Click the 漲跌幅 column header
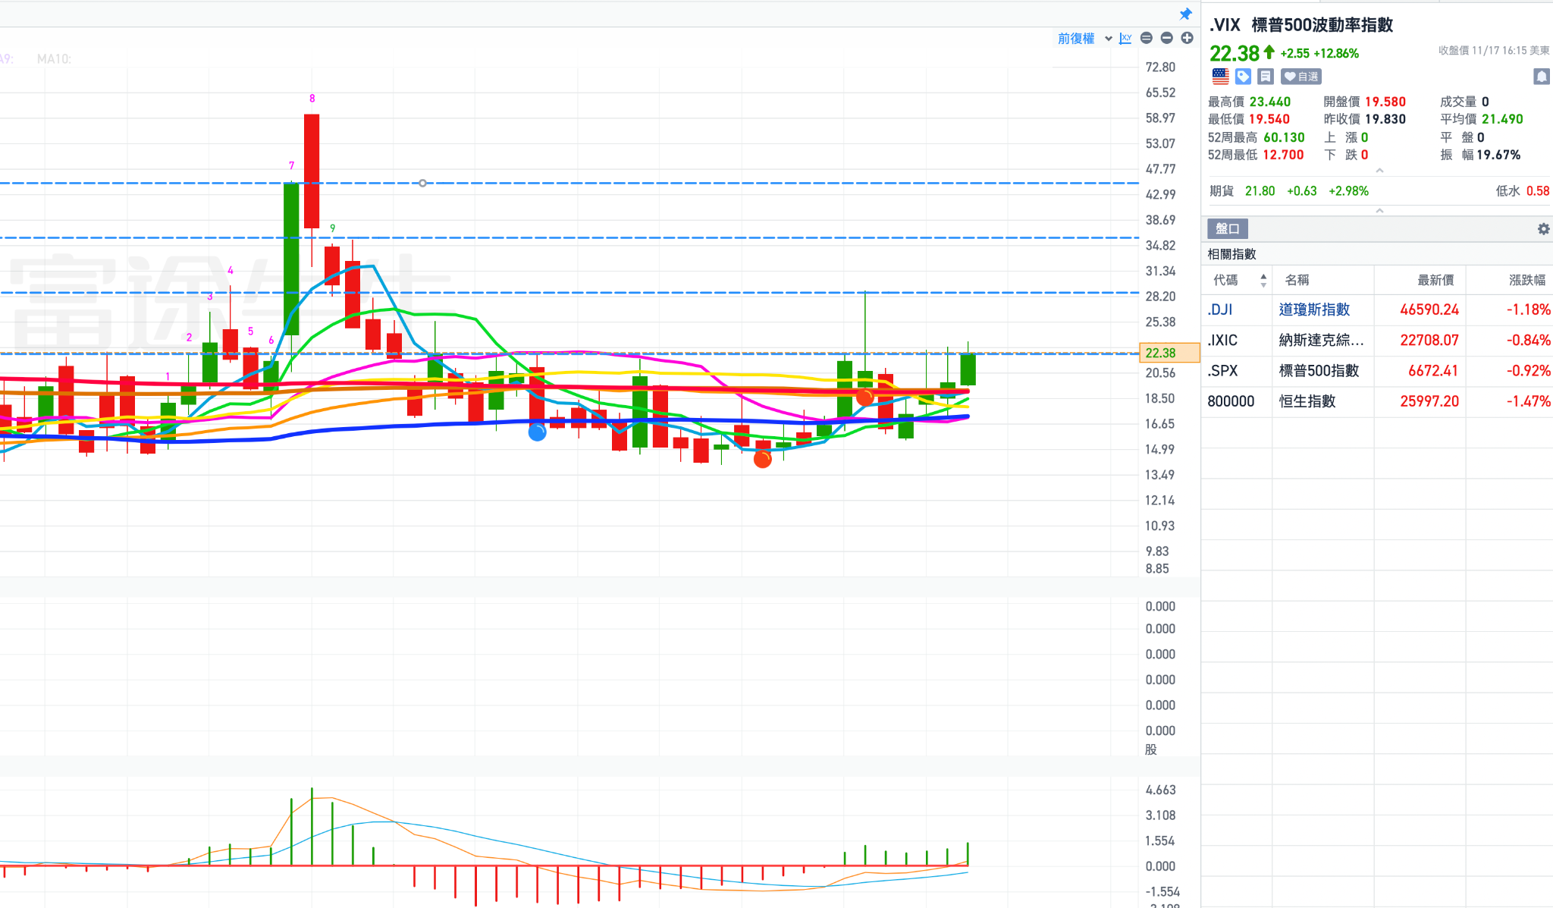Viewport: 1553px width, 908px height. click(x=1526, y=280)
